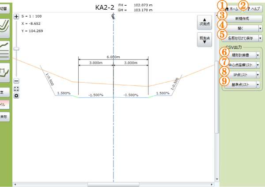Click the 開く open button
The height and width of the screenshot is (187, 265).
(x=240, y=29)
